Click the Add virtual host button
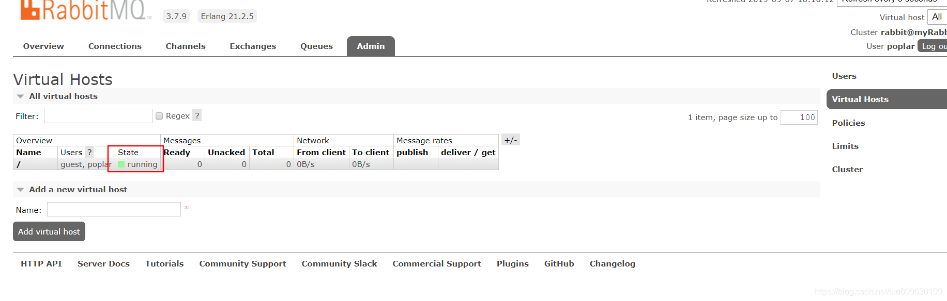 49,231
